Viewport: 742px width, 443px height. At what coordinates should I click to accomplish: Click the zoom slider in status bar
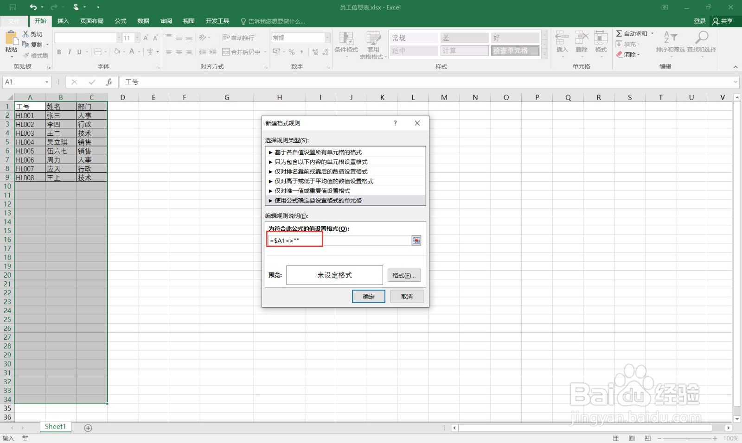click(687, 438)
